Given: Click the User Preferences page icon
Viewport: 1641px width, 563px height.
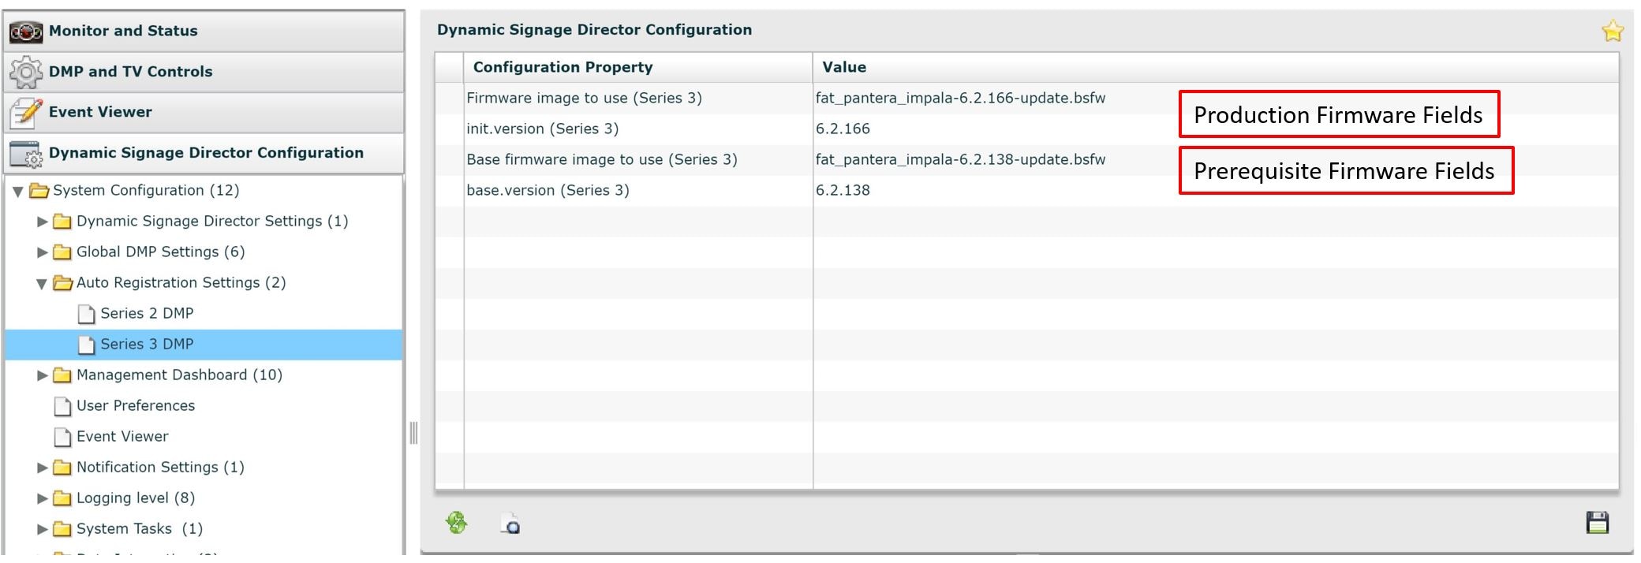Looking at the screenshot, I should 62,406.
